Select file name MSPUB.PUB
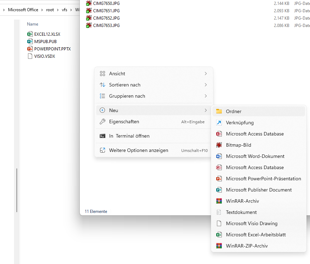The width and height of the screenshot is (310, 264). (x=45, y=41)
